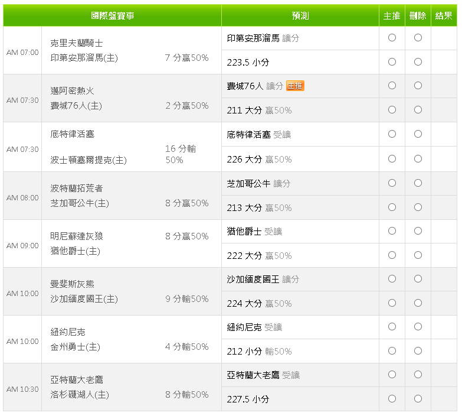Click team name 邁阿密熱火
Viewport: 462px width, 419px height.
click(72, 91)
